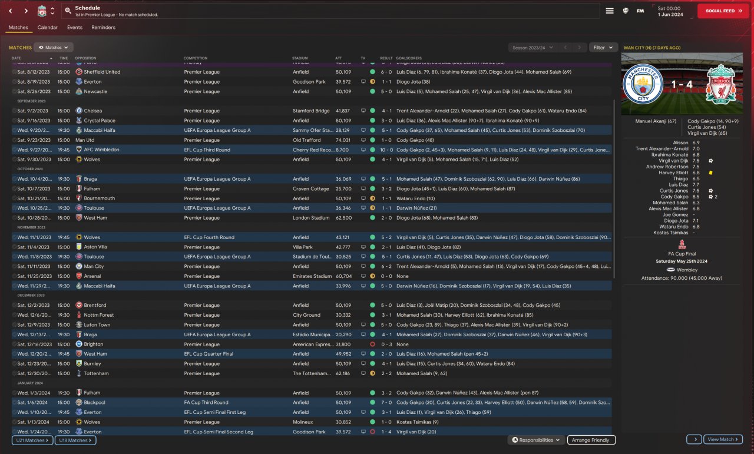Toggle reminder circle for Sheffield United match
This screenshot has height=454, width=754.
coord(15,72)
